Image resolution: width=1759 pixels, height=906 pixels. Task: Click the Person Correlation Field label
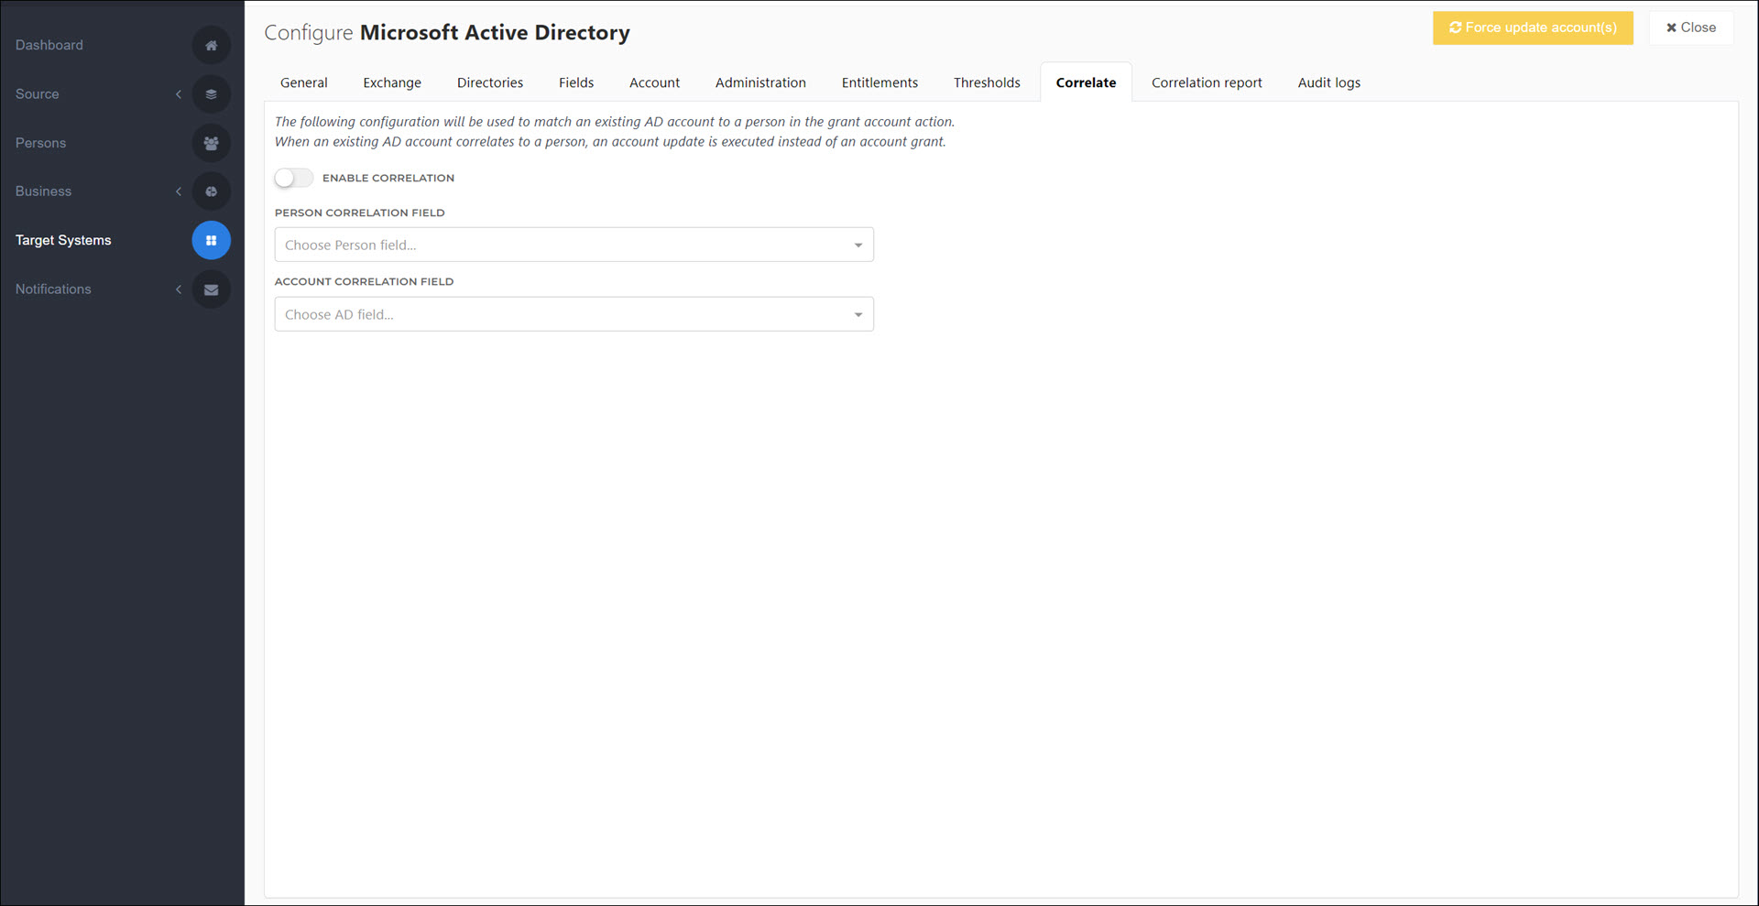(360, 213)
